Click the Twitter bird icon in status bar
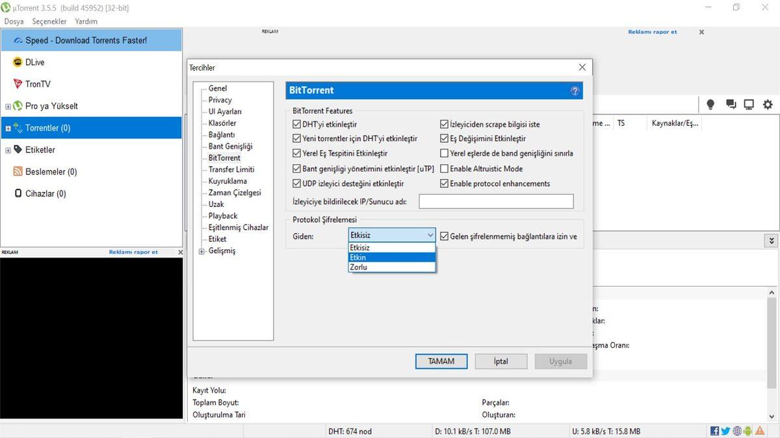780x438 pixels. click(x=725, y=430)
